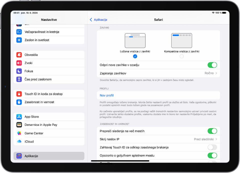This screenshot has height=173, width=240.
Task: Create Nov profil
Action: point(158,95)
